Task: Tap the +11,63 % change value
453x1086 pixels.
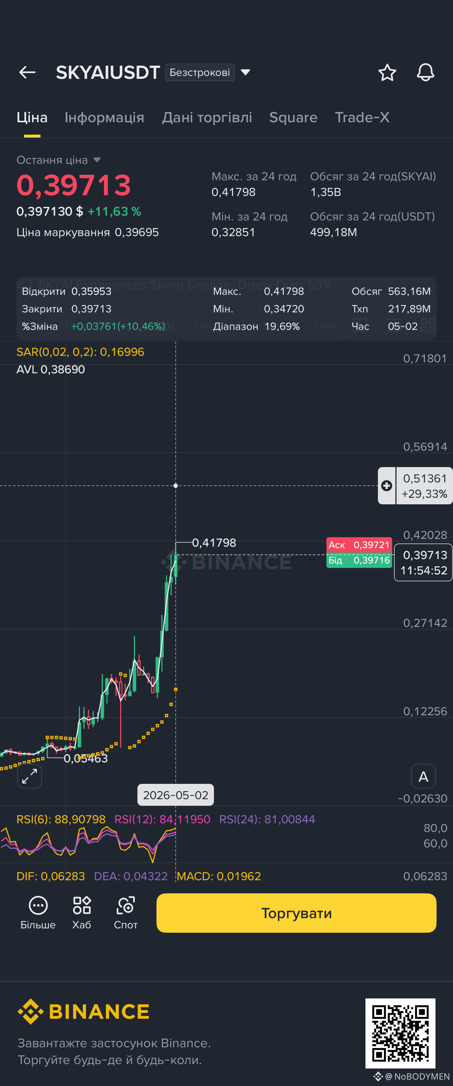Action: [x=114, y=212]
